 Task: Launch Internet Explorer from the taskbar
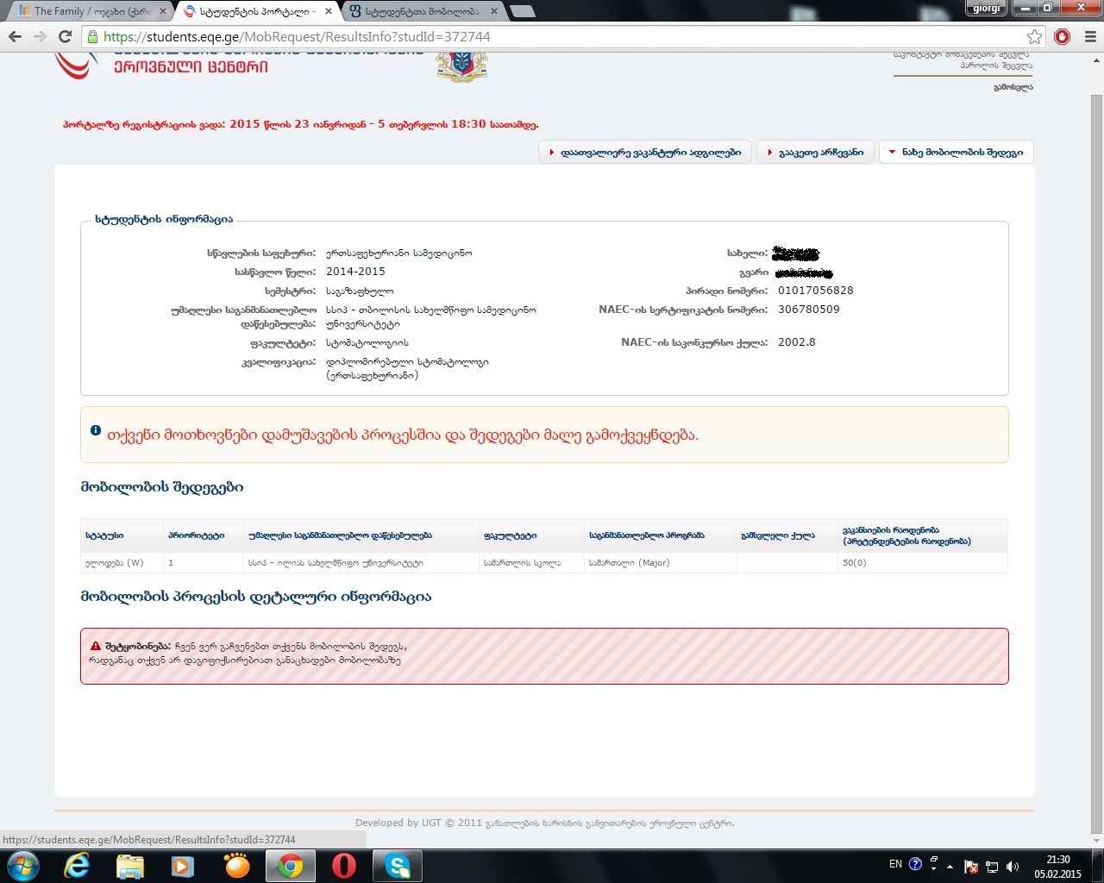coord(78,865)
